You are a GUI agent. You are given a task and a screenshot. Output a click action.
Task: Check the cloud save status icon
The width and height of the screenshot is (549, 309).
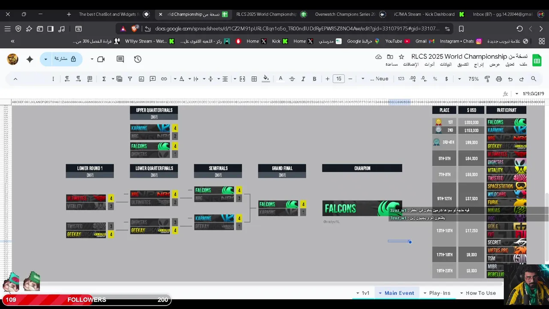(x=378, y=57)
